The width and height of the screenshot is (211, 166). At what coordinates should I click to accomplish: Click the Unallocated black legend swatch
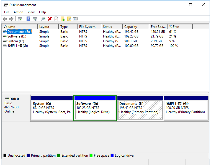pyautogui.click(x=5, y=156)
